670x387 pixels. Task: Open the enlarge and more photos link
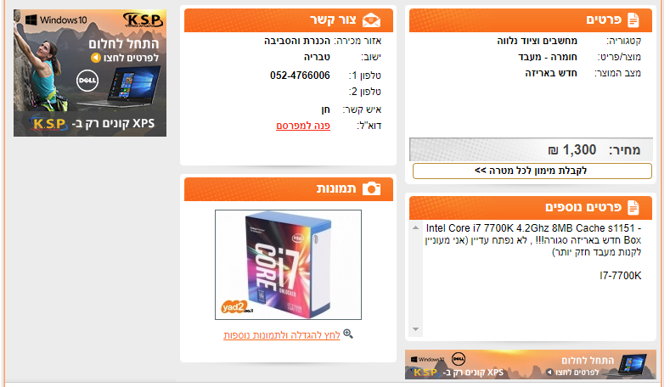(x=282, y=335)
